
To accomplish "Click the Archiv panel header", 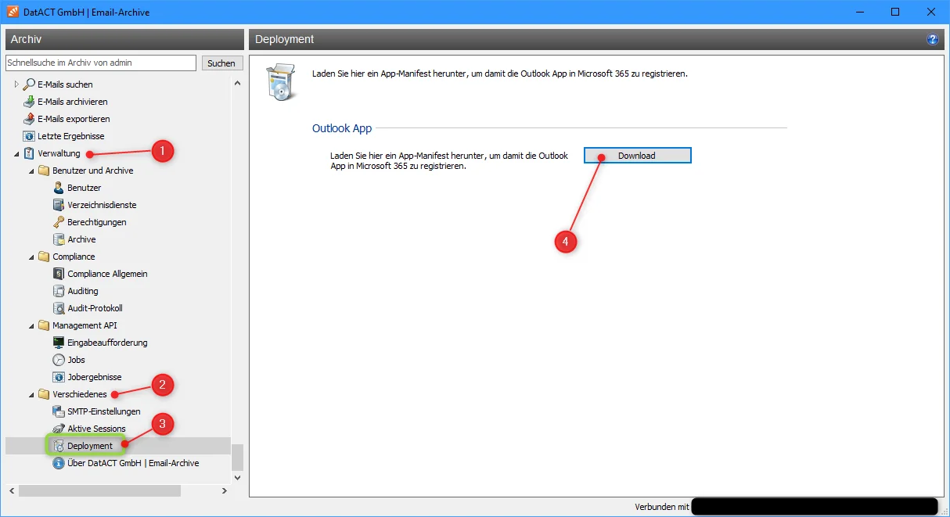I will [125, 39].
